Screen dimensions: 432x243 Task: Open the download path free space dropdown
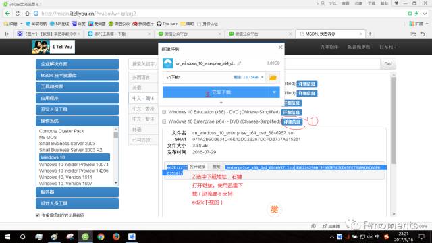tap(263, 77)
